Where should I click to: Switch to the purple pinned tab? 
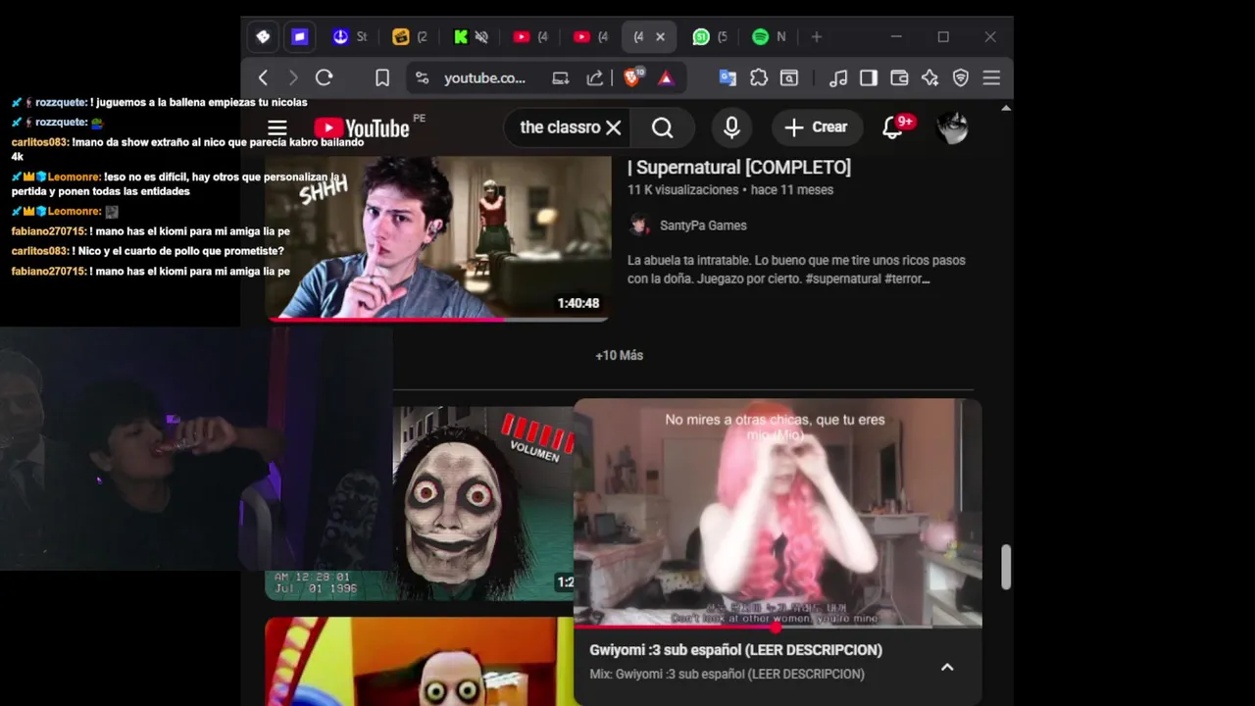[x=300, y=37]
